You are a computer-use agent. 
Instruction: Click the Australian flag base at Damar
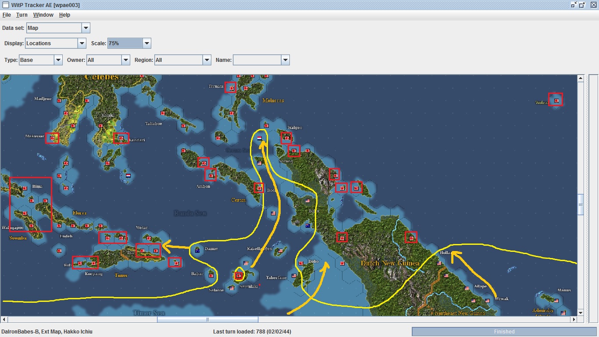tap(197, 251)
